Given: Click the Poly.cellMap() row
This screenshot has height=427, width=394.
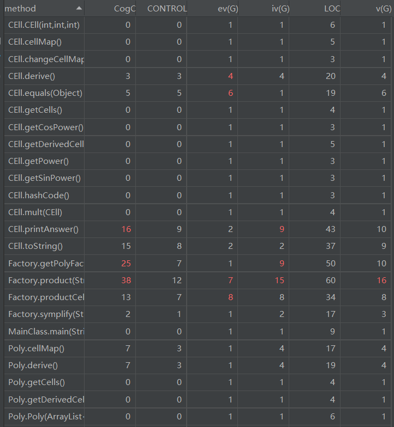Looking at the screenshot, I should (198, 349).
